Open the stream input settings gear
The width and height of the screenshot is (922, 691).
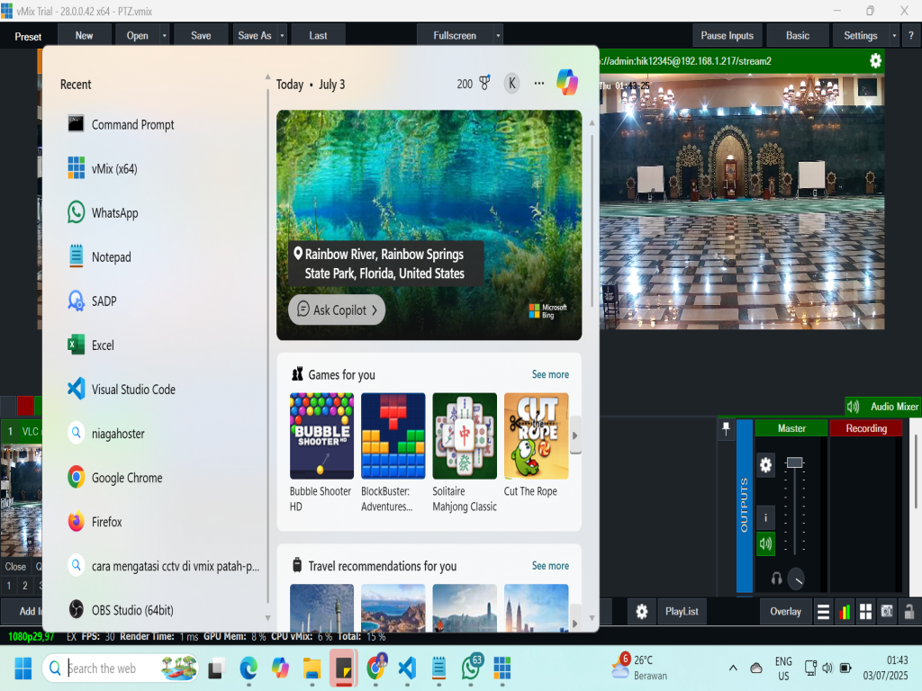(875, 60)
